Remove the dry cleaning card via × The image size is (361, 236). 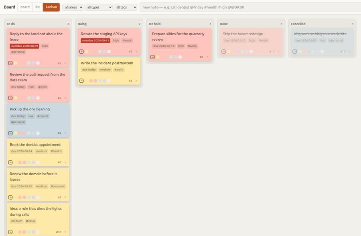click(x=65, y=133)
